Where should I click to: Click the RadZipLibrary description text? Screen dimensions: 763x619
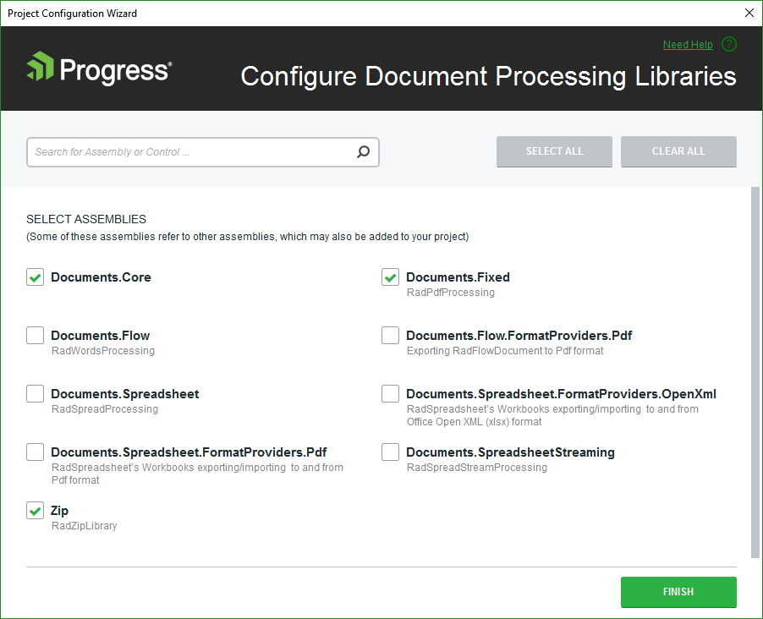coord(85,526)
